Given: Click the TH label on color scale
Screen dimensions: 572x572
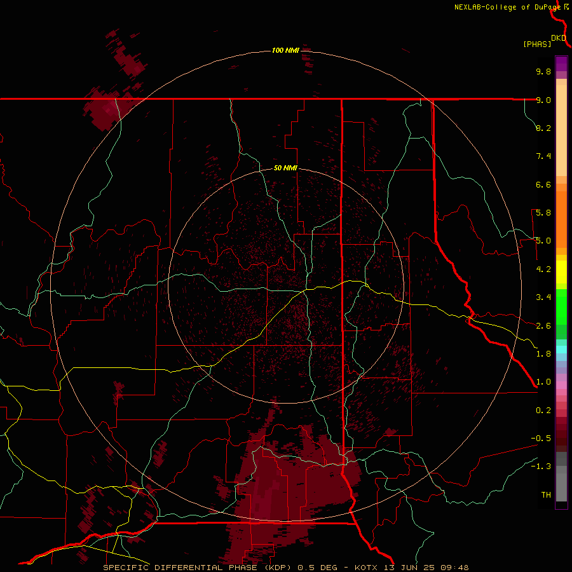Looking at the screenshot, I should 546,495.
